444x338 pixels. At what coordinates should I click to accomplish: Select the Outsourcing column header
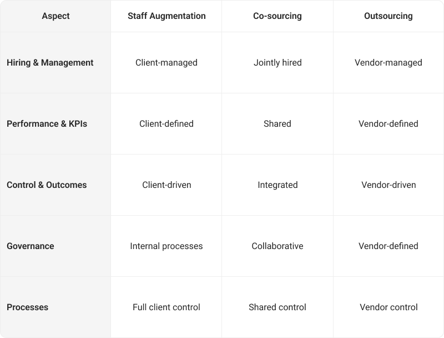389,16
